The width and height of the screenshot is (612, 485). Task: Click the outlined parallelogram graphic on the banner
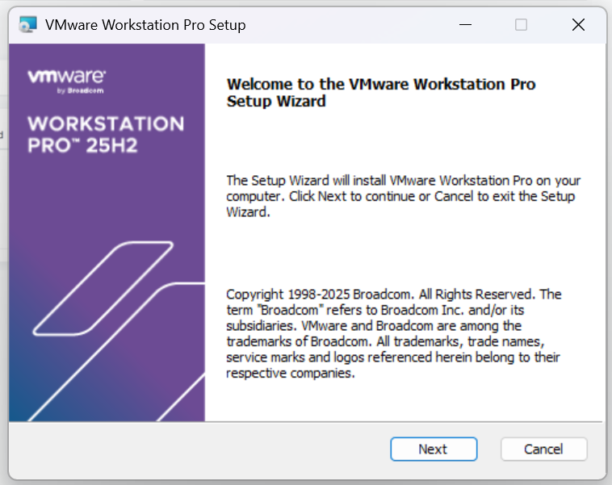[103, 288]
